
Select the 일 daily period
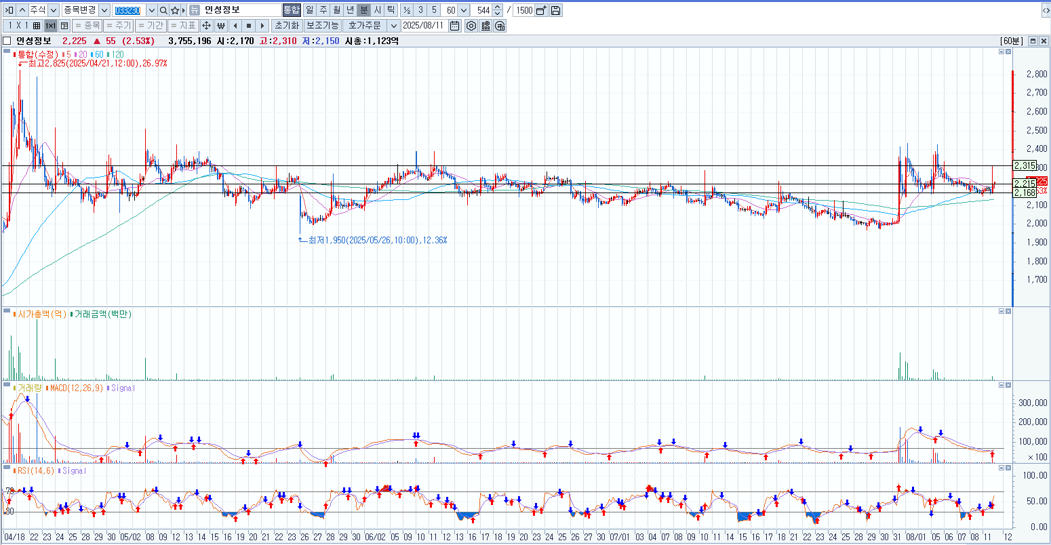[309, 10]
